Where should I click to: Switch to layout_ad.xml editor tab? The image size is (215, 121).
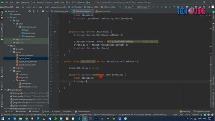[104, 11]
